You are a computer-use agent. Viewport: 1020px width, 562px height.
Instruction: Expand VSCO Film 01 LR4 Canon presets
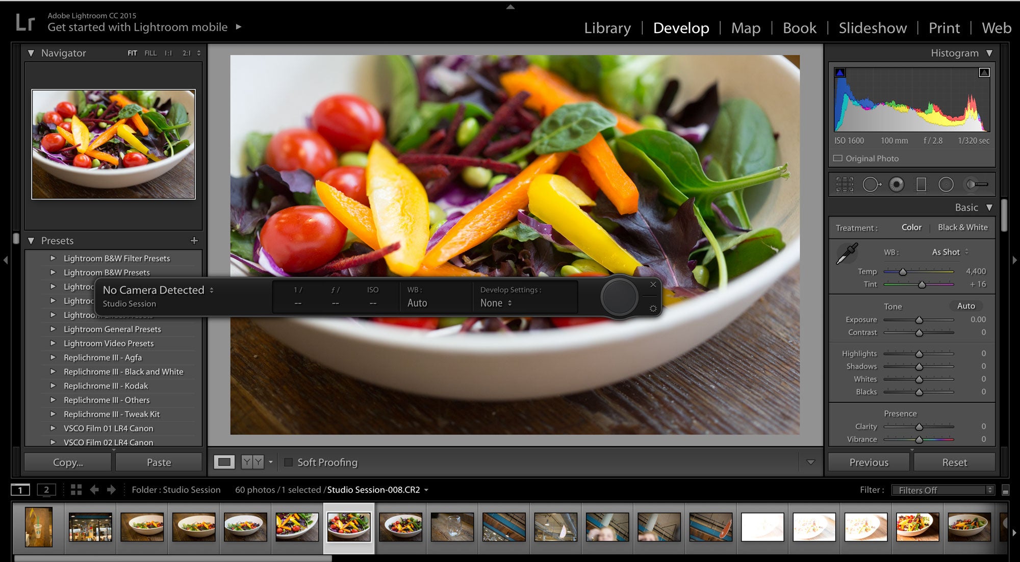pos(53,428)
